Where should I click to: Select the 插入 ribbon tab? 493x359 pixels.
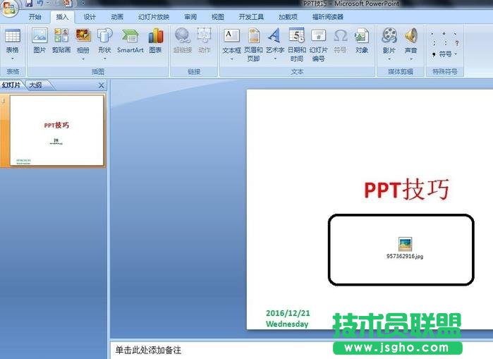click(x=62, y=17)
